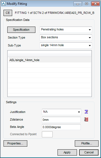
Task: Open the Properties... dialog
Action: pos(15,144)
